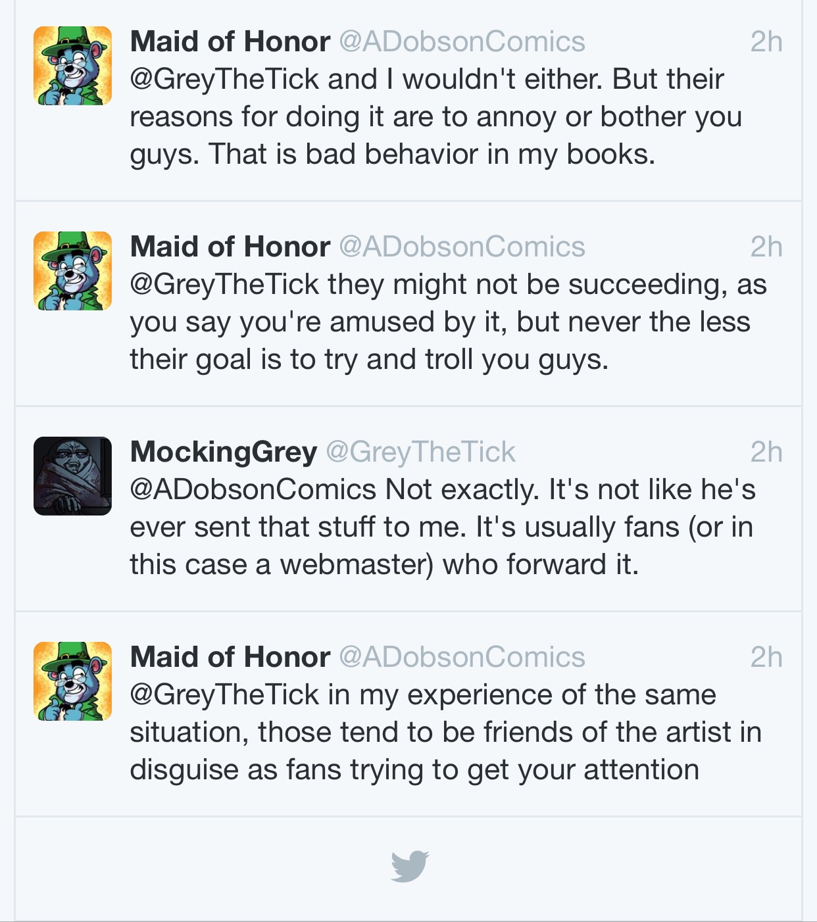Open the tweet saying 'their goal is to try and troll'
Screen dimensions: 817x922
coord(408,304)
